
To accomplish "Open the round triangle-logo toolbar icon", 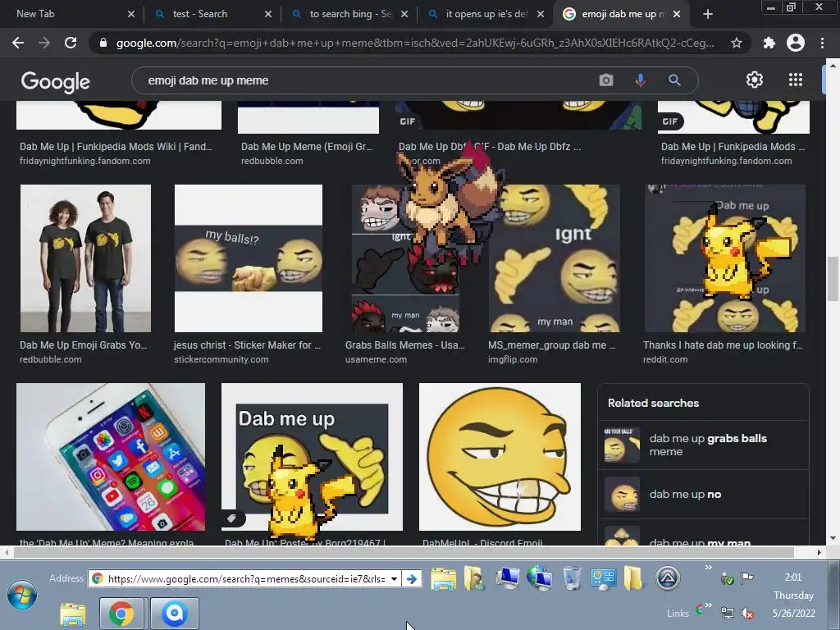I will pyautogui.click(x=668, y=578).
